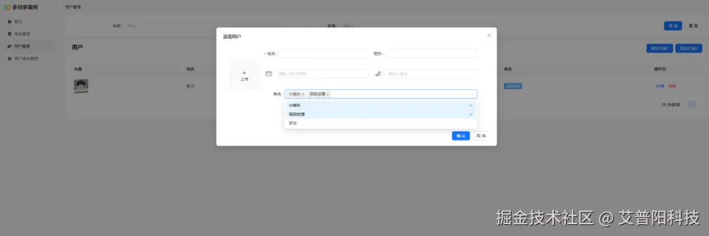Click the 多对多案例 app logo
The height and width of the screenshot is (236, 709).
pyautogui.click(x=7, y=8)
